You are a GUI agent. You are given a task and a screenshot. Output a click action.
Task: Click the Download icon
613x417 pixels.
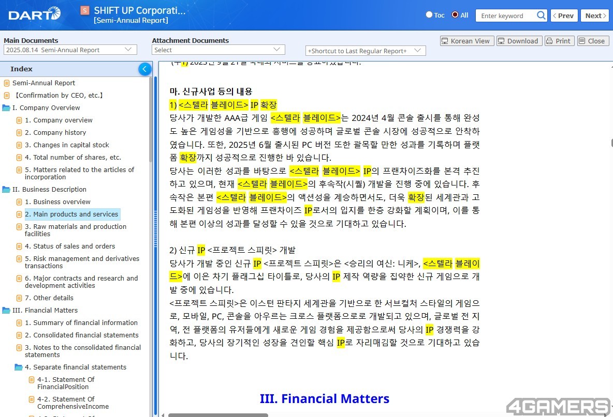pos(501,41)
